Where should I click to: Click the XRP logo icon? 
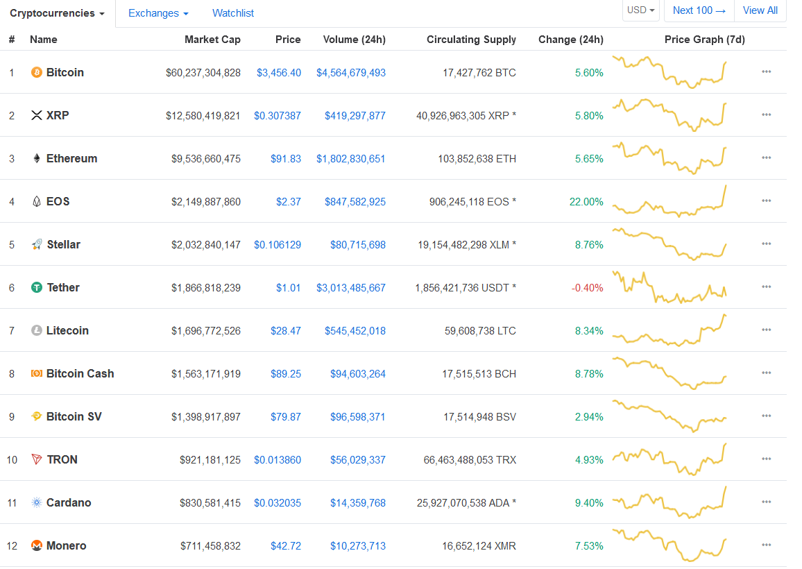36,115
